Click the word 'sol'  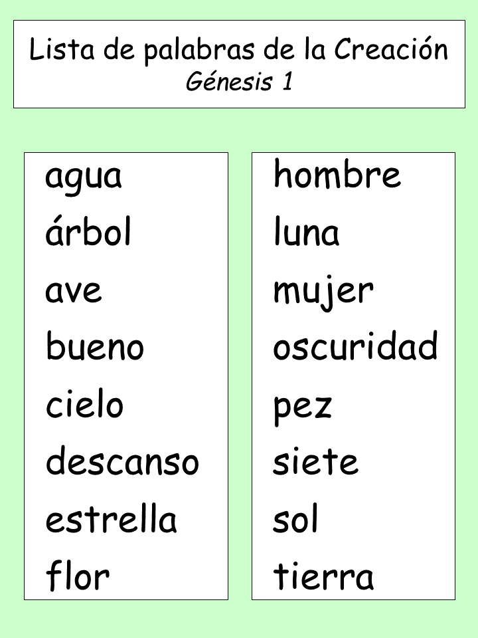[x=295, y=518]
